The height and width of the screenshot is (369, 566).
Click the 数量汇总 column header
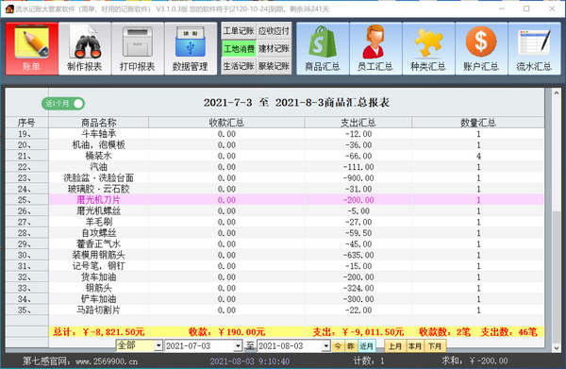(478, 123)
